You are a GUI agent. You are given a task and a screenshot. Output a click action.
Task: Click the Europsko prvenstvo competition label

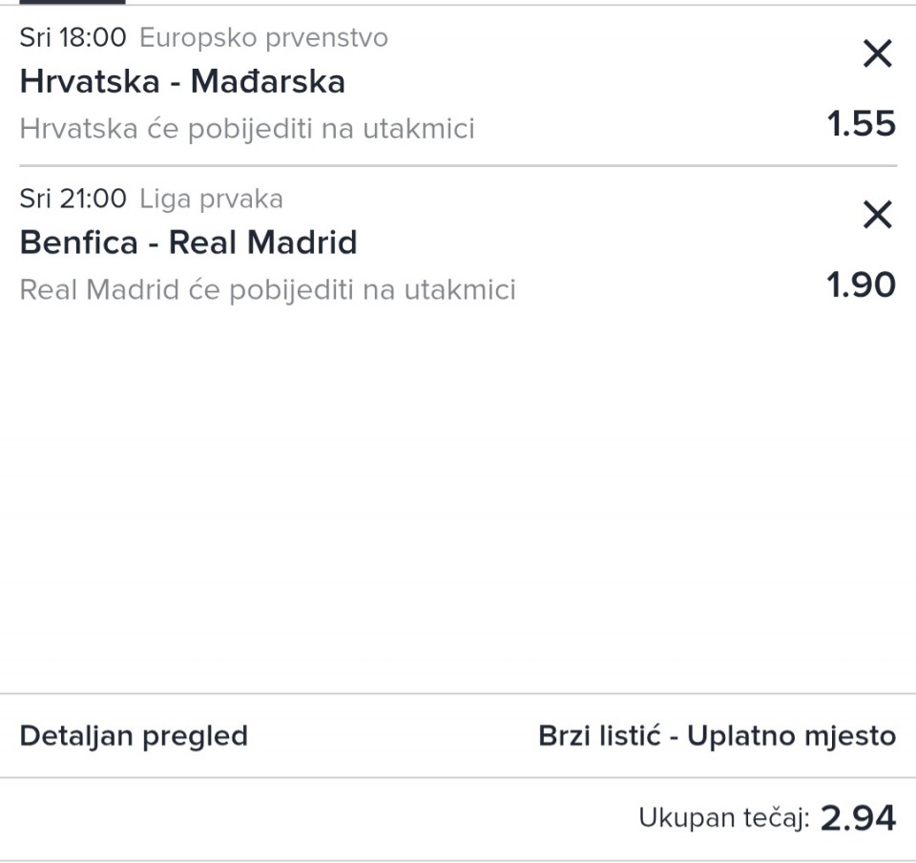click(x=264, y=38)
